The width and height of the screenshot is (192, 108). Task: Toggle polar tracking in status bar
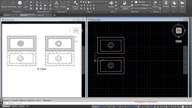(x=120, y=107)
